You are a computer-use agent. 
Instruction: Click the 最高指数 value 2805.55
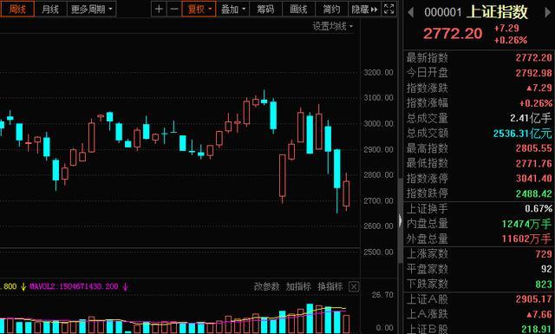pyautogui.click(x=533, y=148)
